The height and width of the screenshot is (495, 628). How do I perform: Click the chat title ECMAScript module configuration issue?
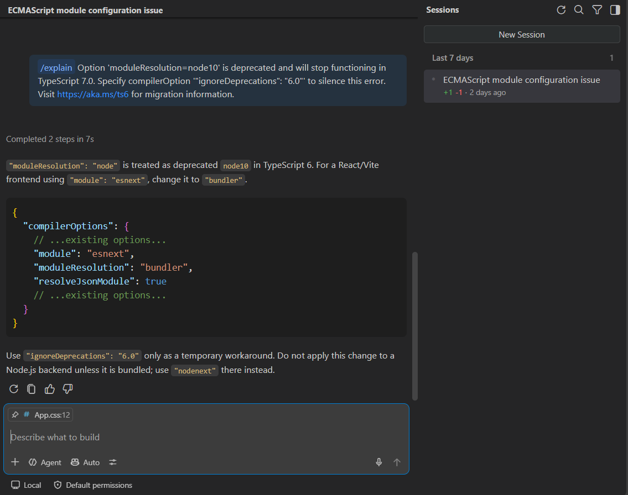pyautogui.click(x=85, y=10)
